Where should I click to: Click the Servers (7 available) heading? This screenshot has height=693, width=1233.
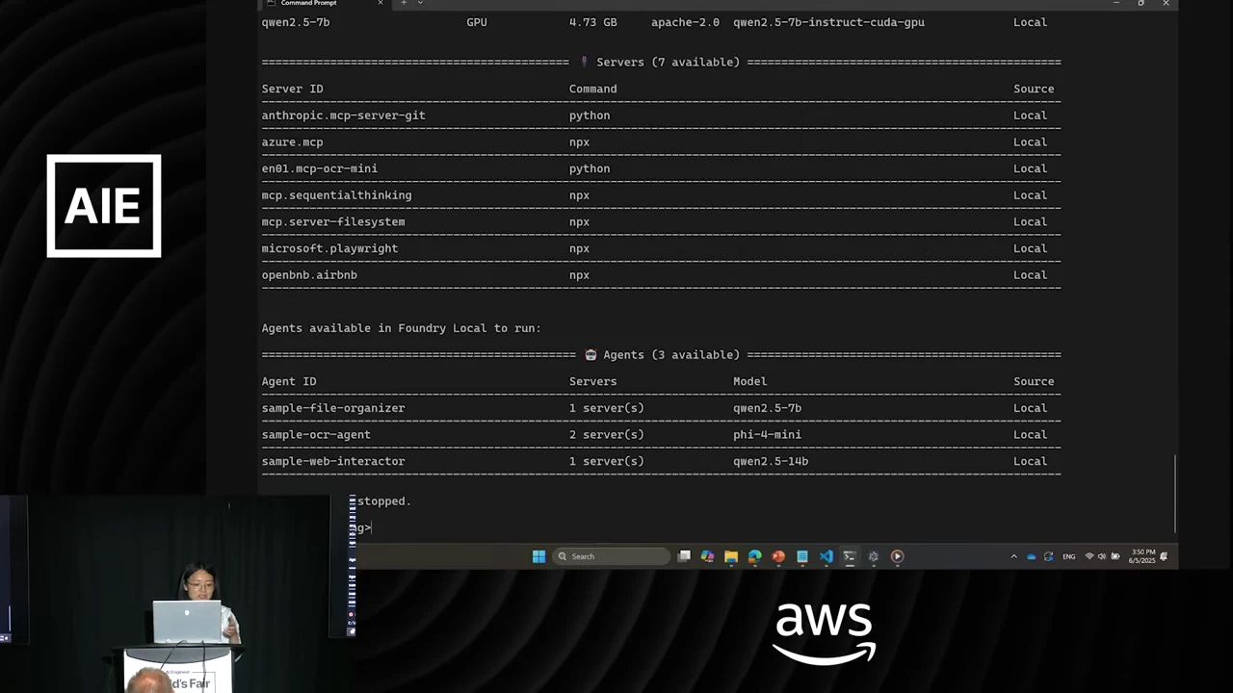coord(659,63)
